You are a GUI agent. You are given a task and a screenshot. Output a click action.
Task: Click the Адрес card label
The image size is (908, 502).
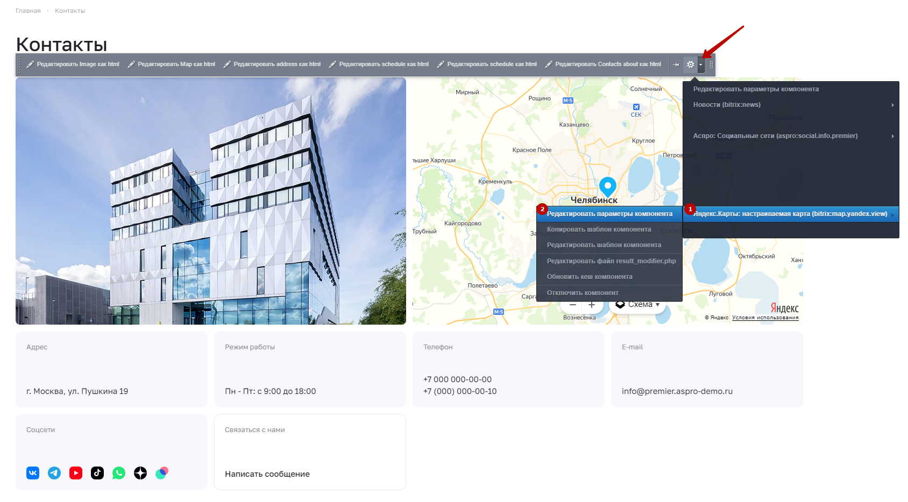37,347
